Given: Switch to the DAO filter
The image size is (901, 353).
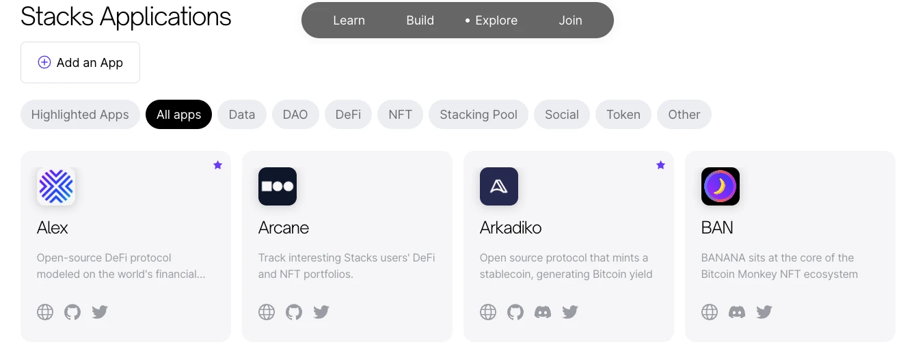Looking at the screenshot, I should tap(295, 115).
